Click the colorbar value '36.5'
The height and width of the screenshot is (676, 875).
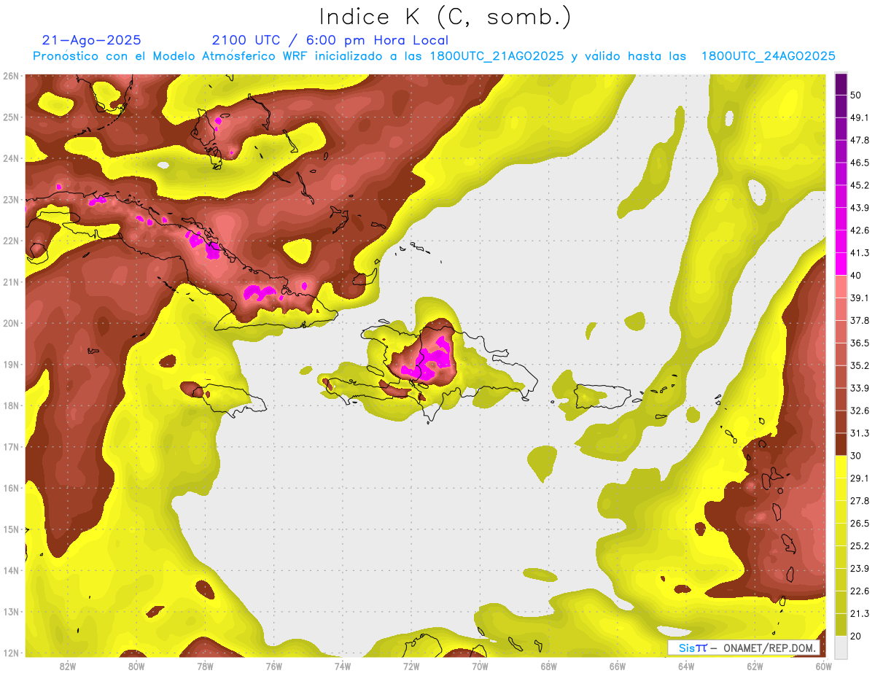(x=860, y=343)
